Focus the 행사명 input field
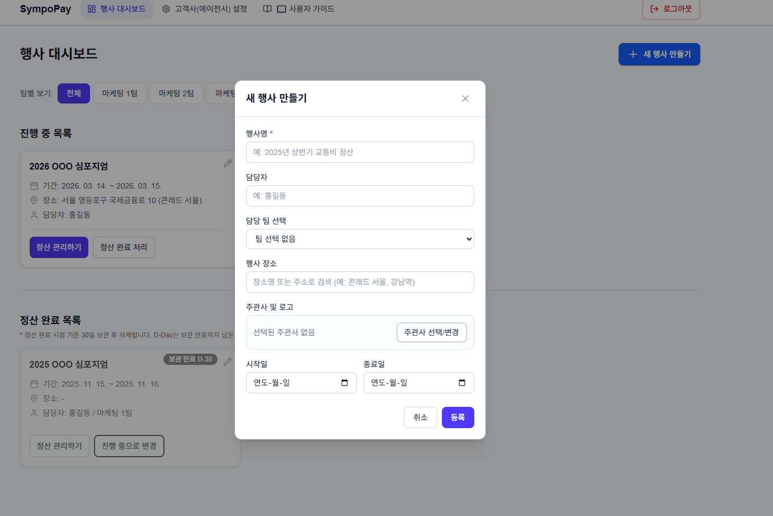The width and height of the screenshot is (773, 516). (360, 152)
